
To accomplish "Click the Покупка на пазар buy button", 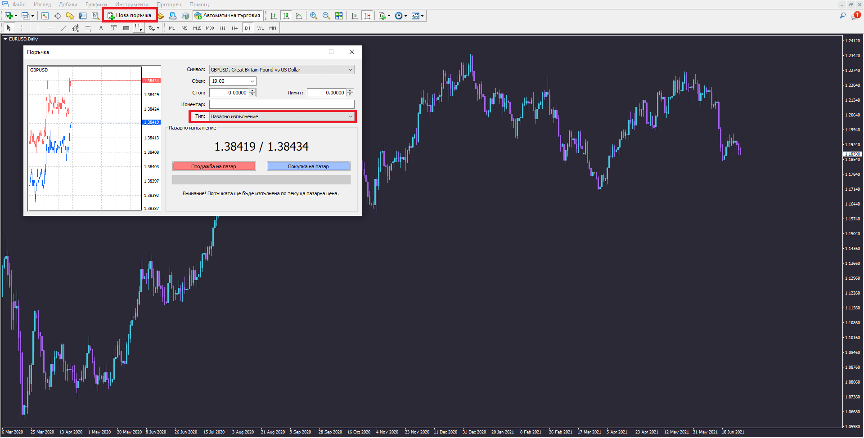I will point(308,166).
